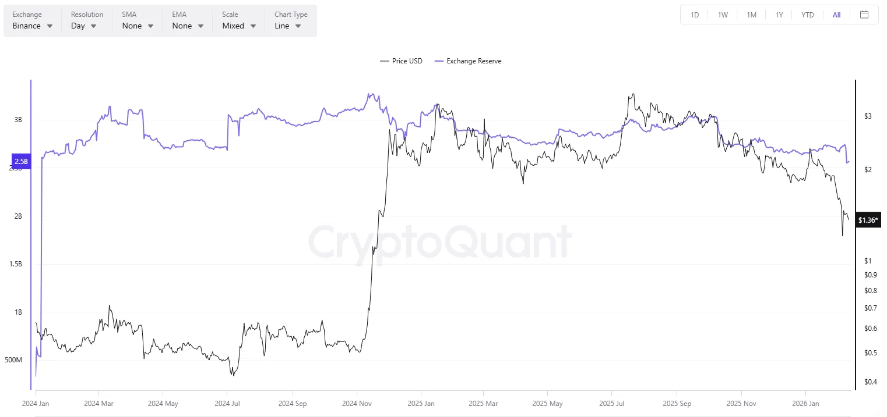Image resolution: width=887 pixels, height=417 pixels.
Task: Apply the YTD time range
Action: coord(808,15)
